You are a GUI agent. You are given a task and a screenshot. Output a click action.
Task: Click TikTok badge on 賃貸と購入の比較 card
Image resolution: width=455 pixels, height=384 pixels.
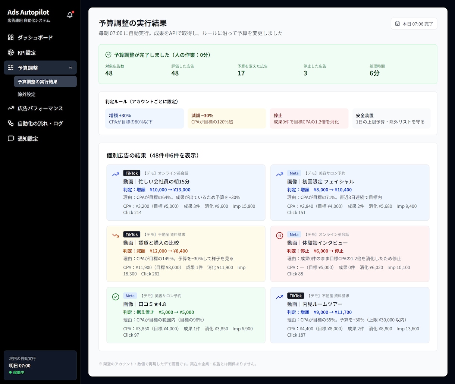(x=132, y=235)
